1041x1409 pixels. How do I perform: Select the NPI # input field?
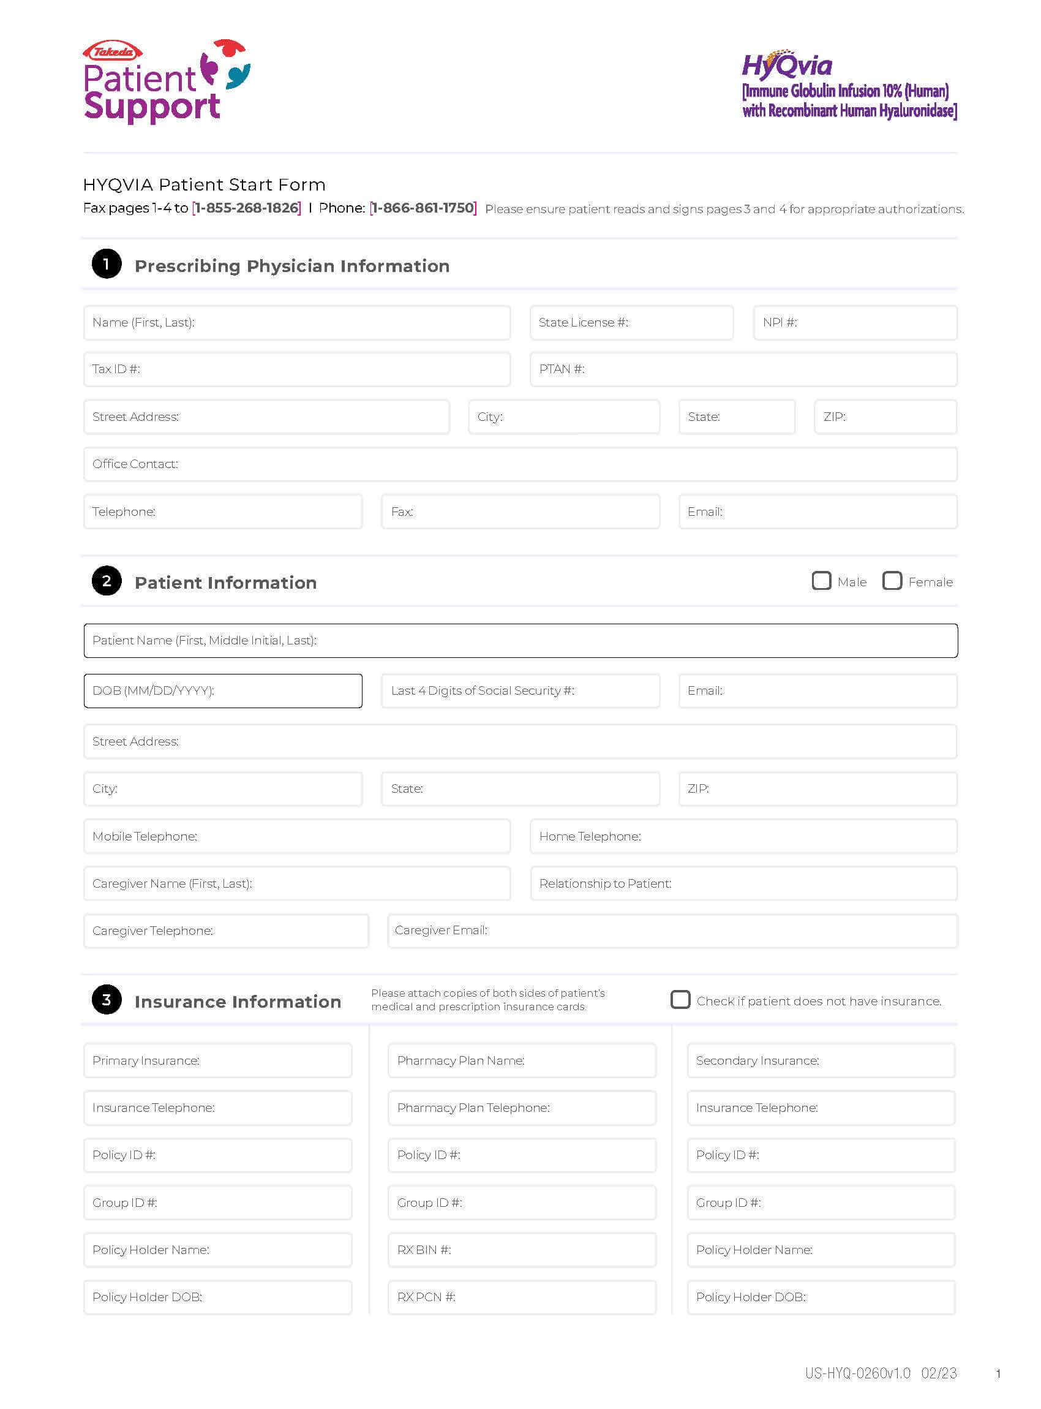[855, 323]
